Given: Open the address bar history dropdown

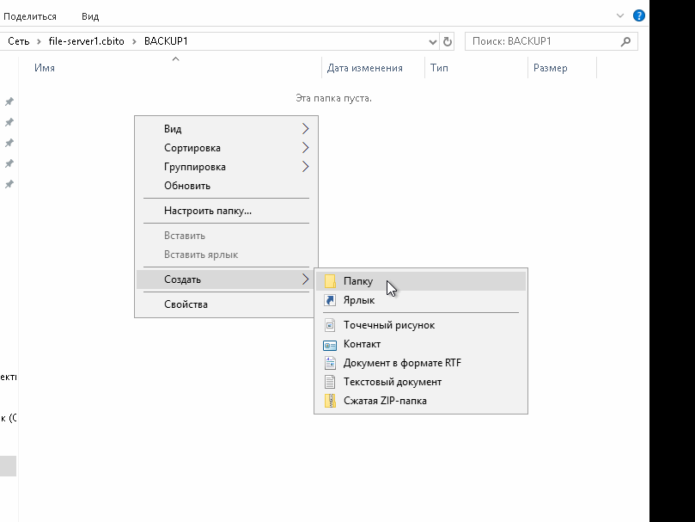Looking at the screenshot, I should (432, 41).
